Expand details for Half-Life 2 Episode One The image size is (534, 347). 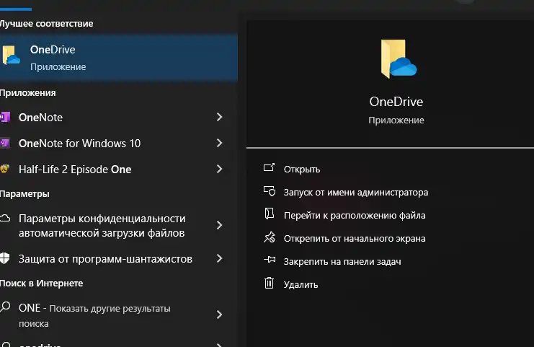click(x=219, y=170)
